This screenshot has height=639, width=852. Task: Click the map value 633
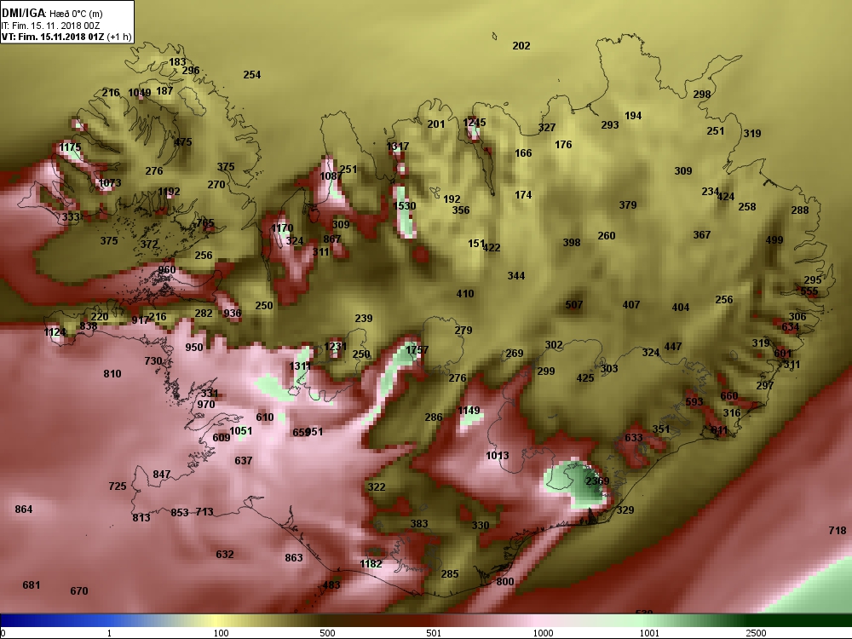(x=634, y=437)
